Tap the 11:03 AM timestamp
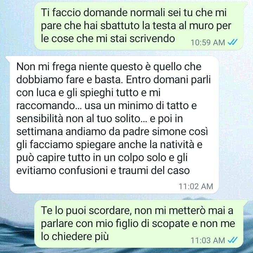253x253 pixels. (x=208, y=240)
